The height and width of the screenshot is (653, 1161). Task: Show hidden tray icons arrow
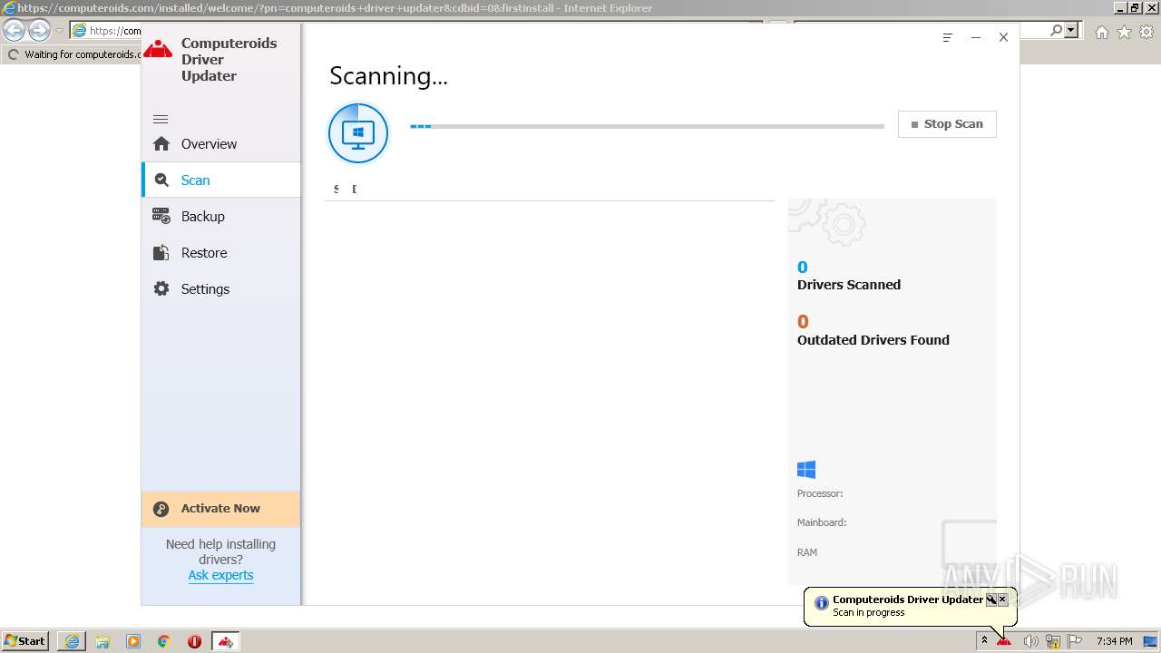click(x=984, y=640)
